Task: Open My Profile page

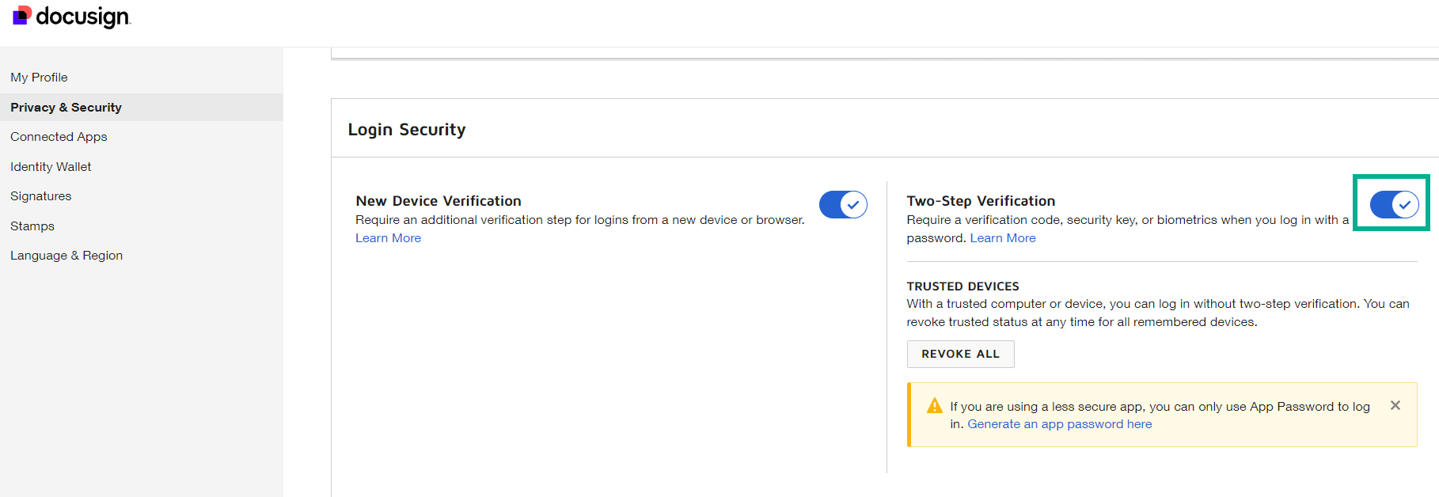Action: pyautogui.click(x=39, y=78)
